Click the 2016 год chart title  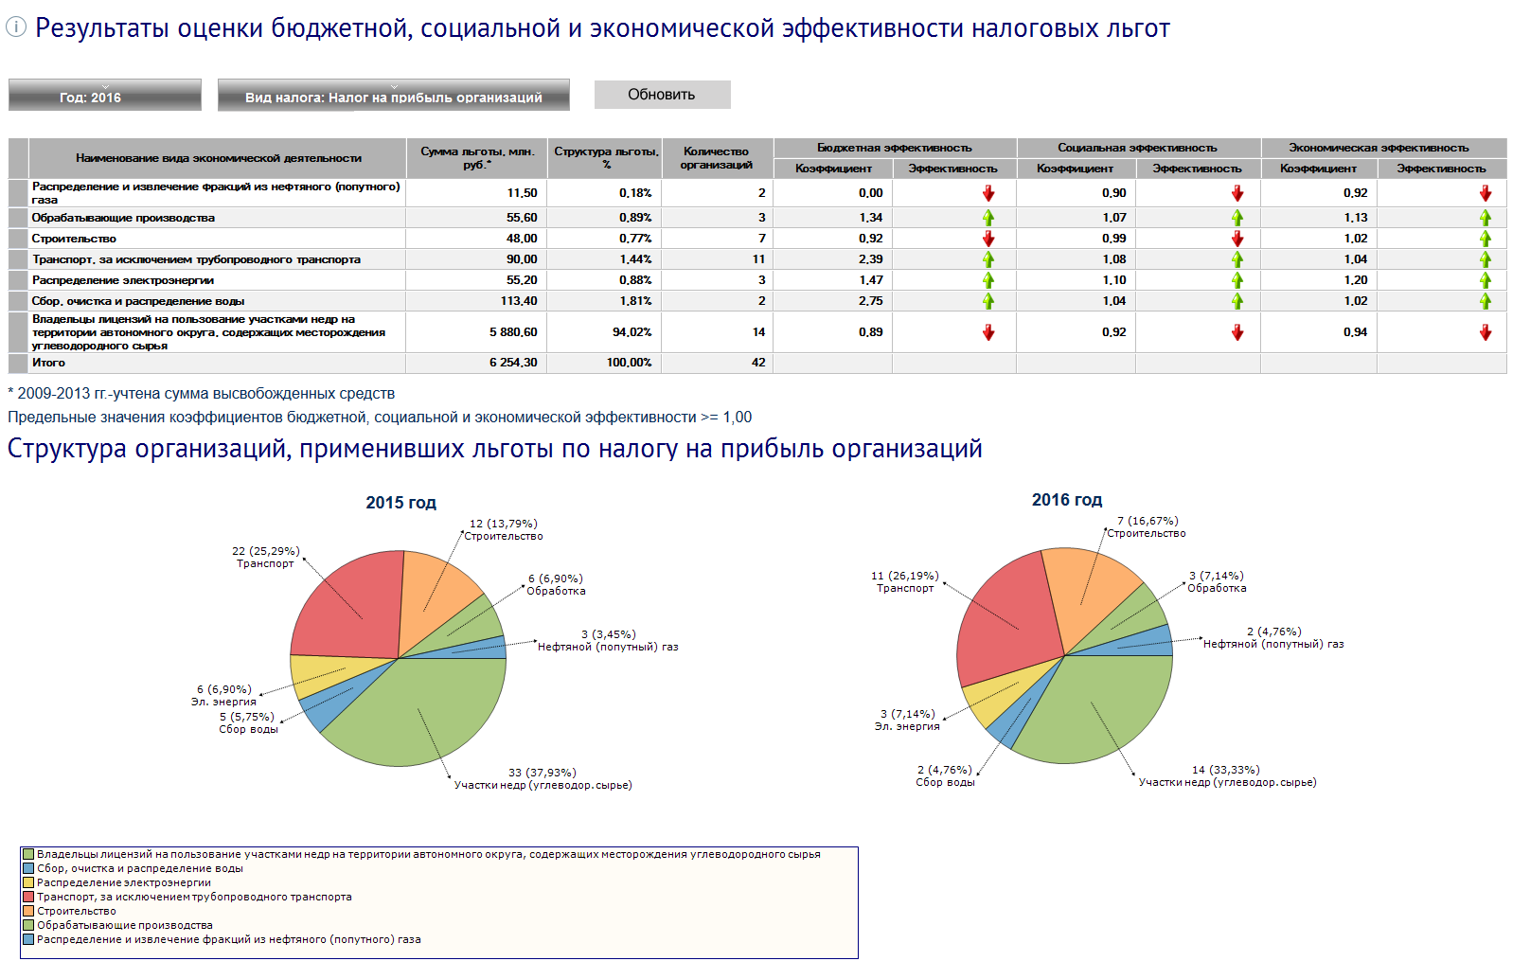click(x=1067, y=500)
